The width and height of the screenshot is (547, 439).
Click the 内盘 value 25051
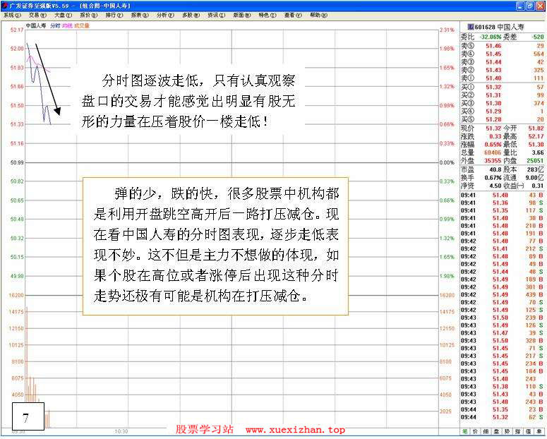pos(536,160)
